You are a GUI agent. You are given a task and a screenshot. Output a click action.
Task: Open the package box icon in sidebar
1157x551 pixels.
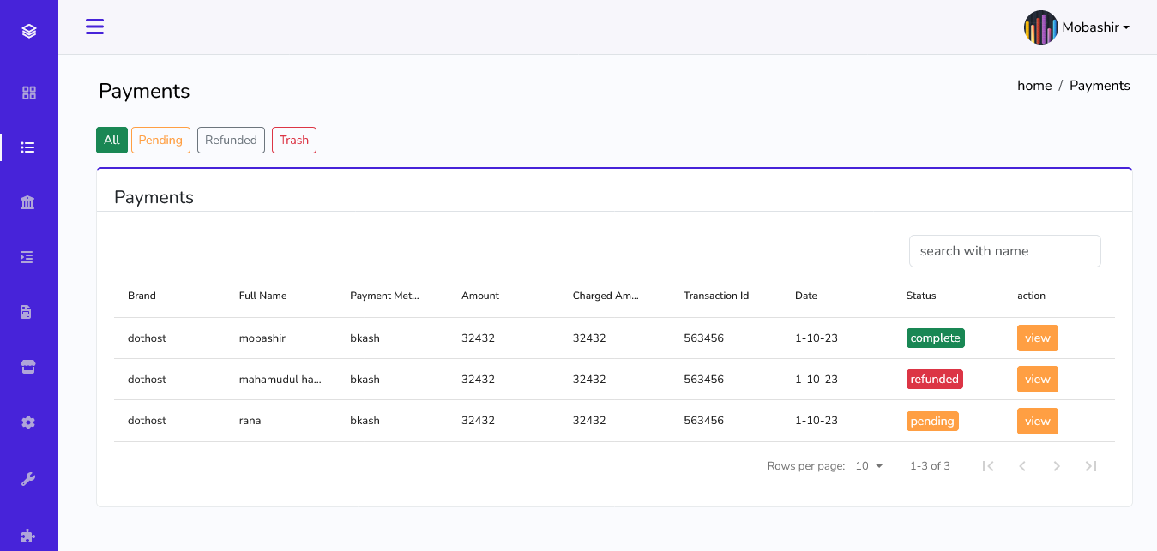[x=28, y=366]
